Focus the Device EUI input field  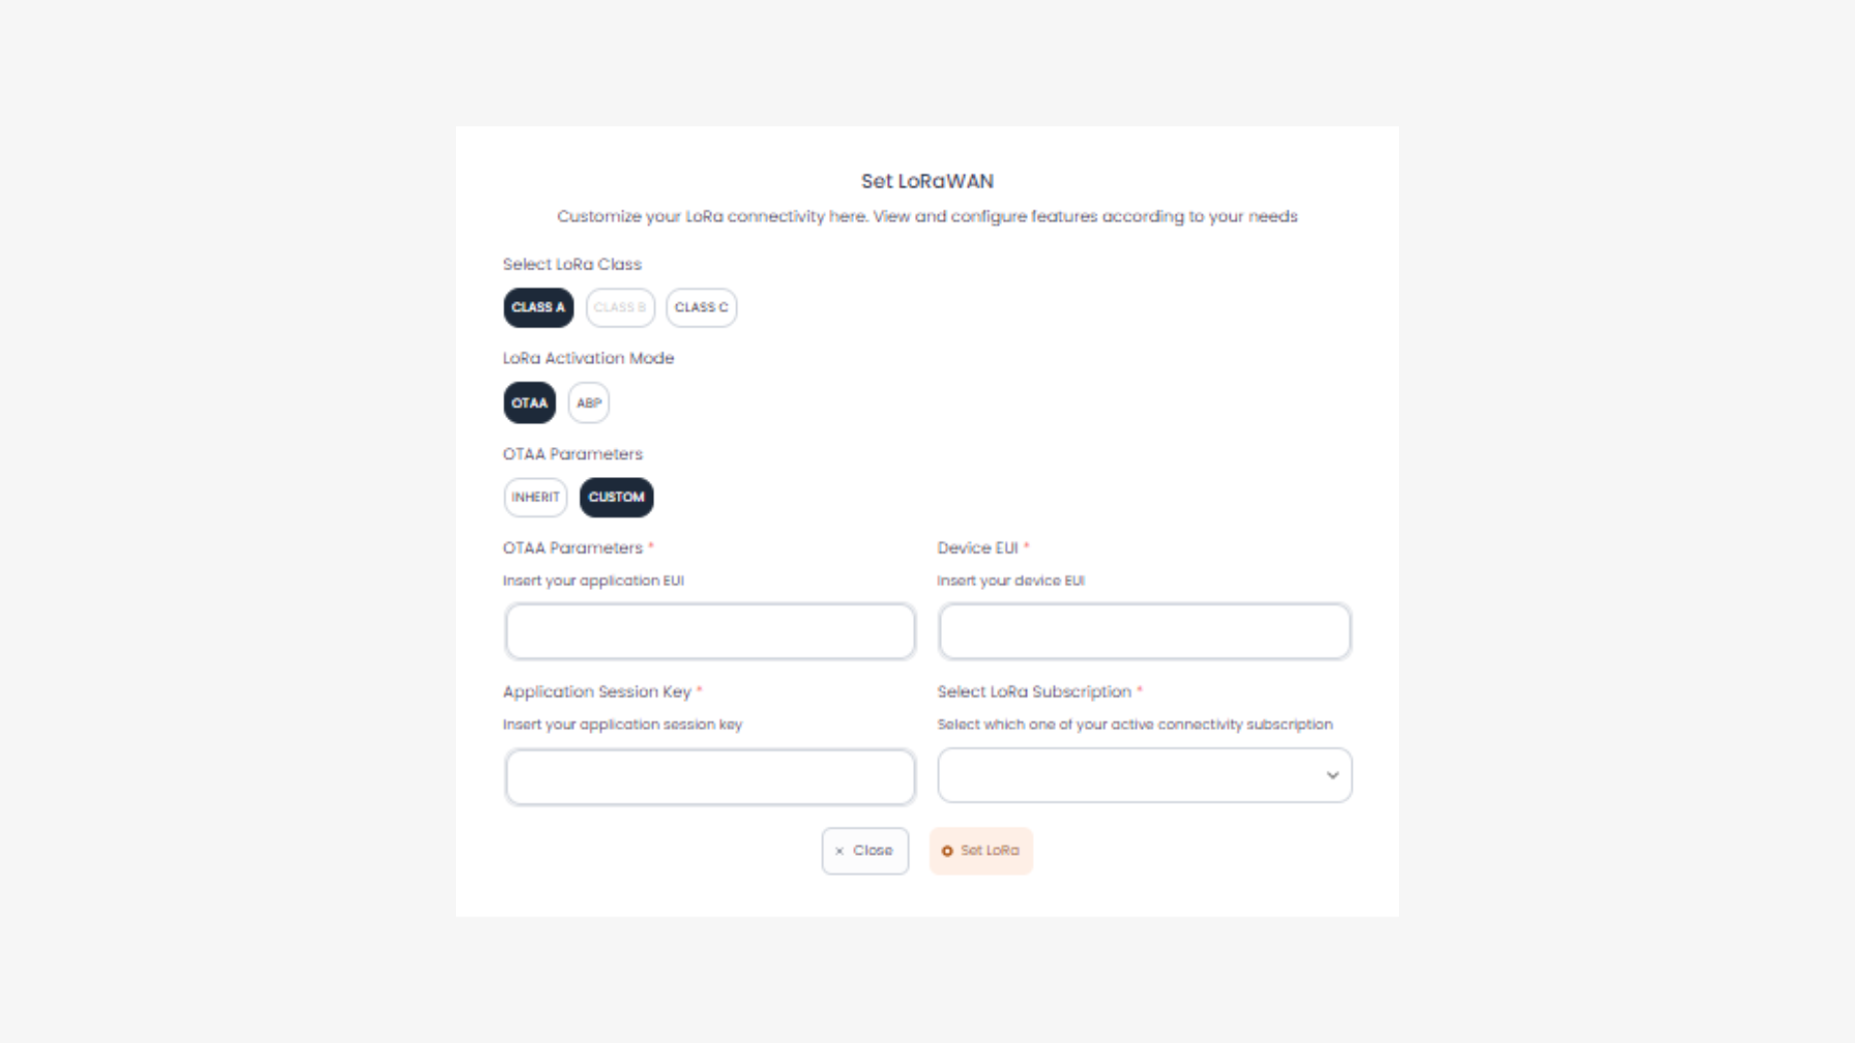1145,632
